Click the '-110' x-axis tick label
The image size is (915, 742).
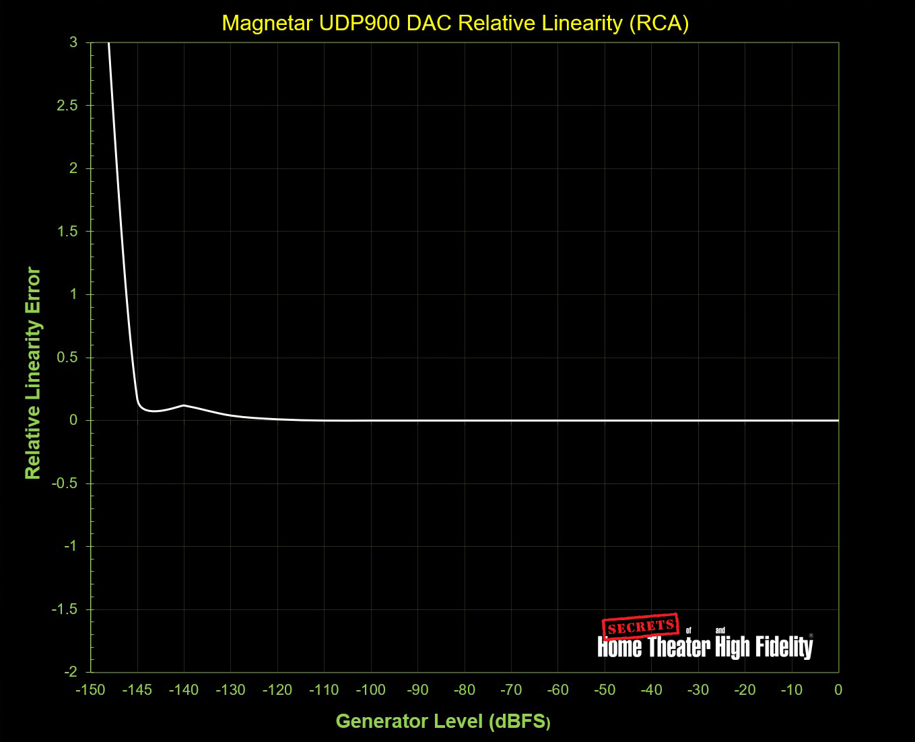tap(324, 689)
